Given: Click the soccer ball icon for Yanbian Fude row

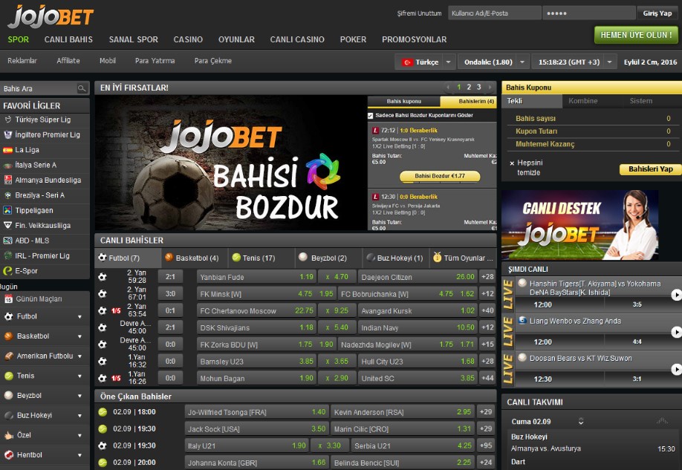Looking at the screenshot, I should pyautogui.click(x=103, y=277).
